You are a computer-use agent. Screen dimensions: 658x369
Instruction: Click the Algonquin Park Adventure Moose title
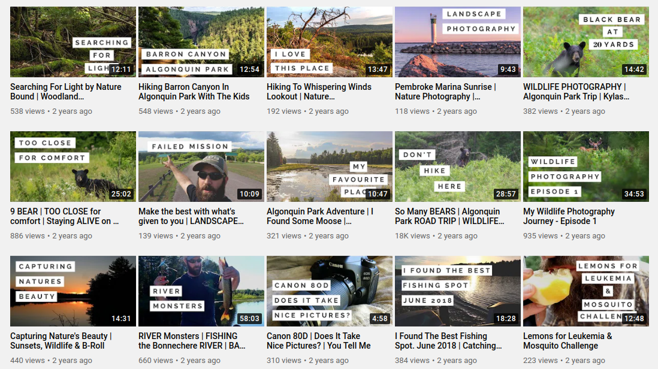(x=320, y=216)
